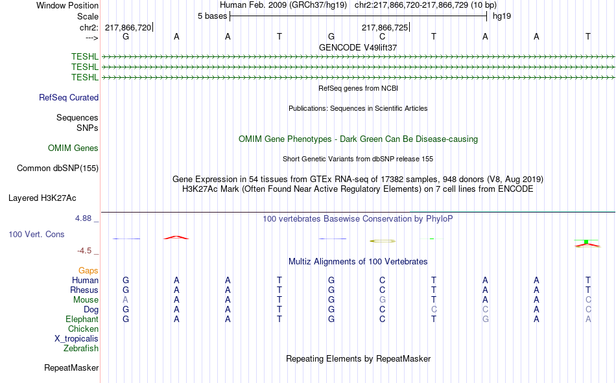Click the -4.5 PhyloP lower bound value
The width and height of the screenshot is (616, 383).
[84, 251]
